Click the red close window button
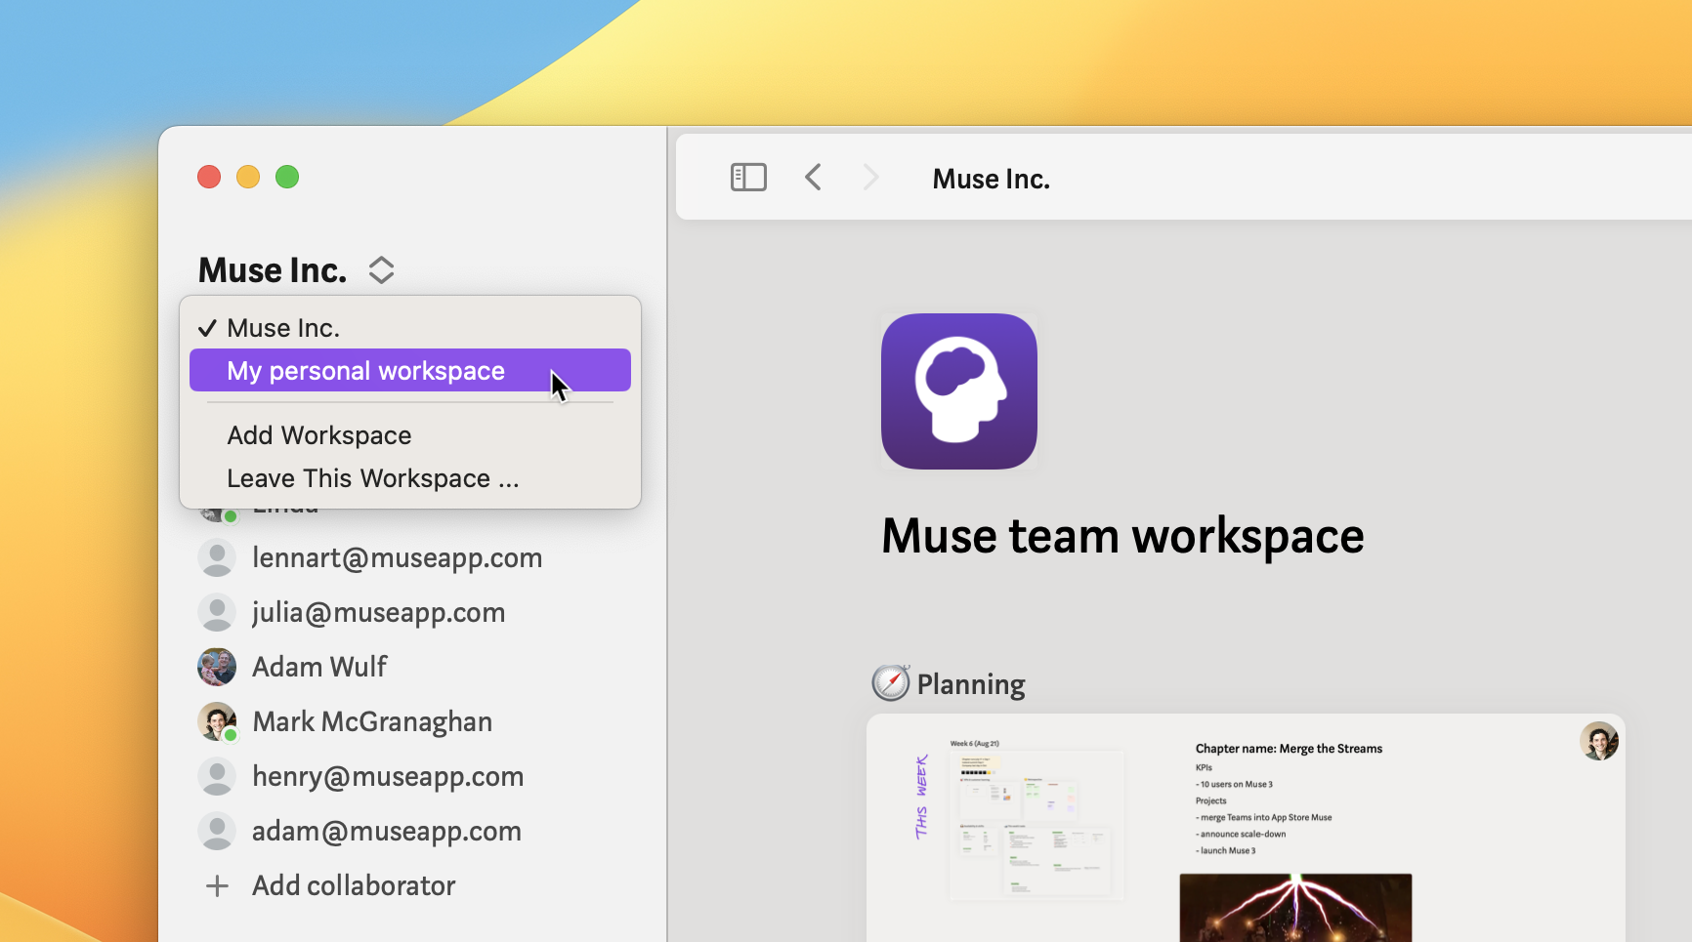 point(209,177)
